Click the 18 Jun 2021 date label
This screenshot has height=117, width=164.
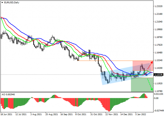[6, 114]
